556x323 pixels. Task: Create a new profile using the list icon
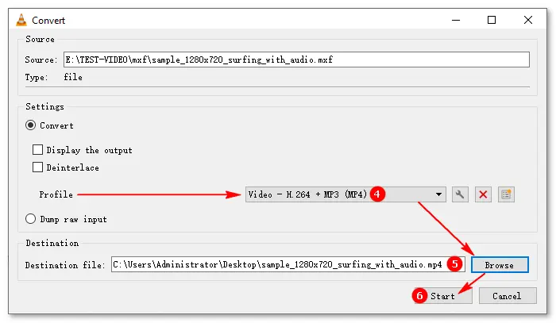[505, 194]
